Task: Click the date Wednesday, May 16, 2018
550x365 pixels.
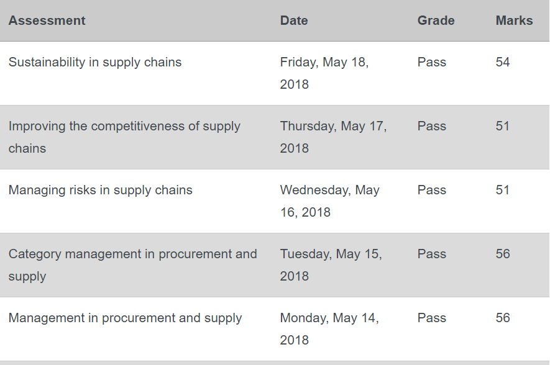Action: [x=330, y=201]
